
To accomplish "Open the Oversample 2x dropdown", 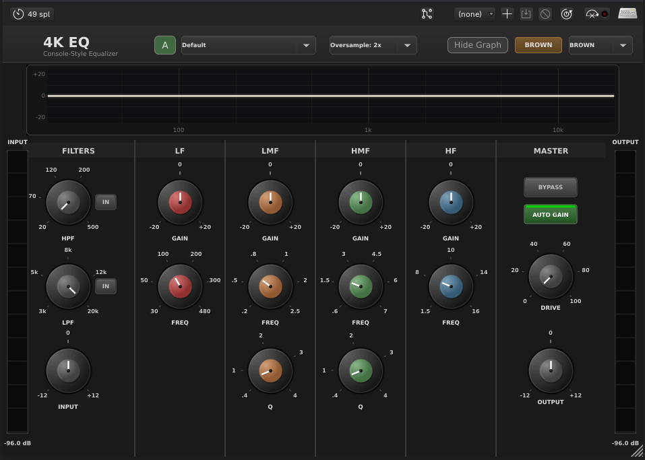I will [x=371, y=44].
